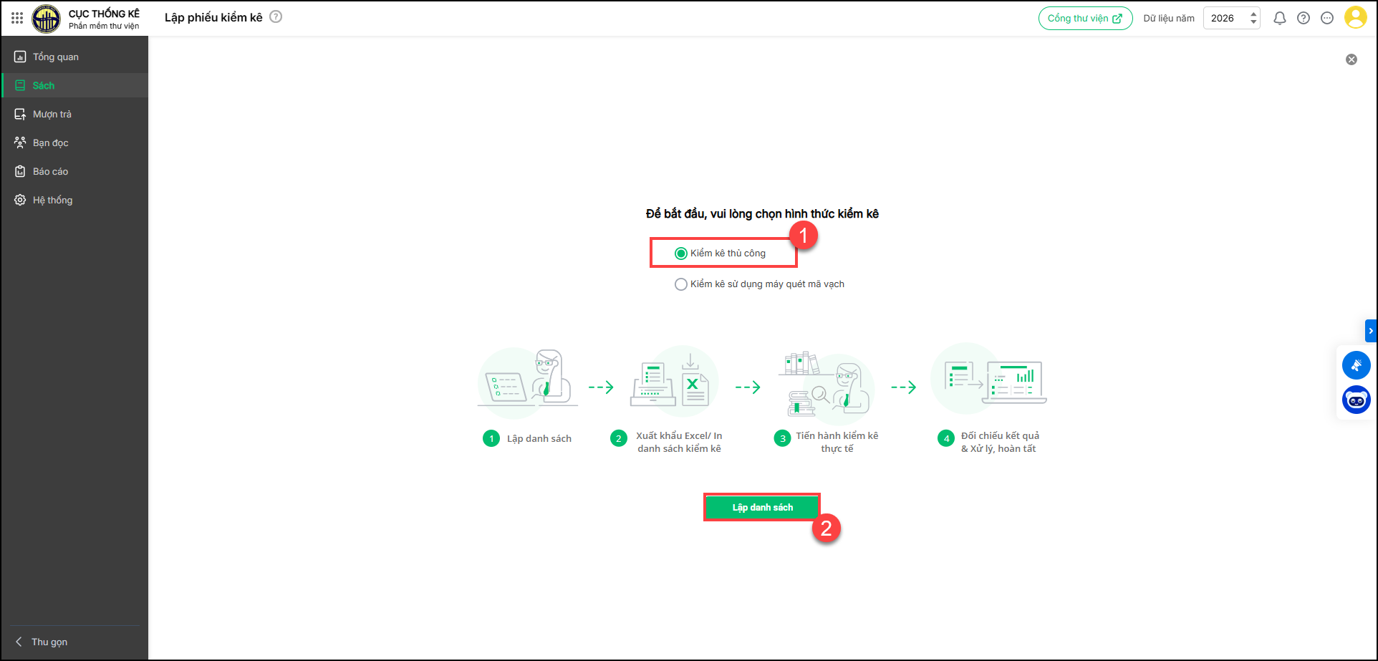The image size is (1378, 661).
Task: Close the inventory wizard with X
Action: (x=1351, y=59)
